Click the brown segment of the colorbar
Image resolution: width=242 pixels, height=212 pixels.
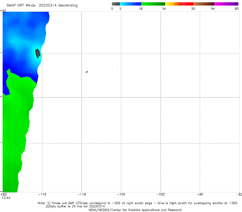(x=204, y=4)
